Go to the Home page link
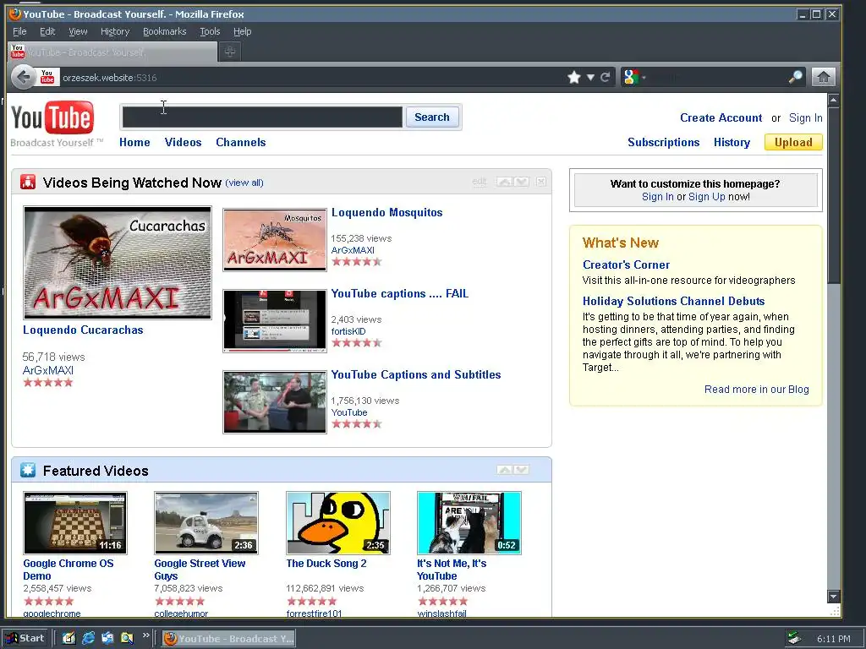866x649 pixels. (x=134, y=142)
